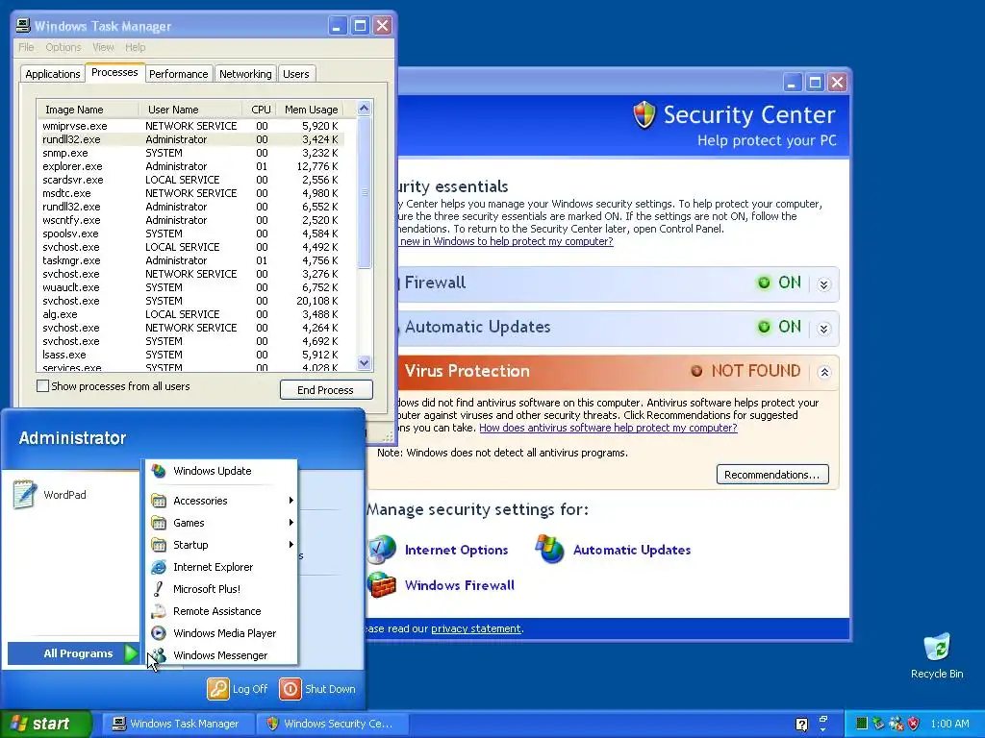This screenshot has height=738, width=985.
Task: Open the View menu in Task Manager
Action: 103,47
